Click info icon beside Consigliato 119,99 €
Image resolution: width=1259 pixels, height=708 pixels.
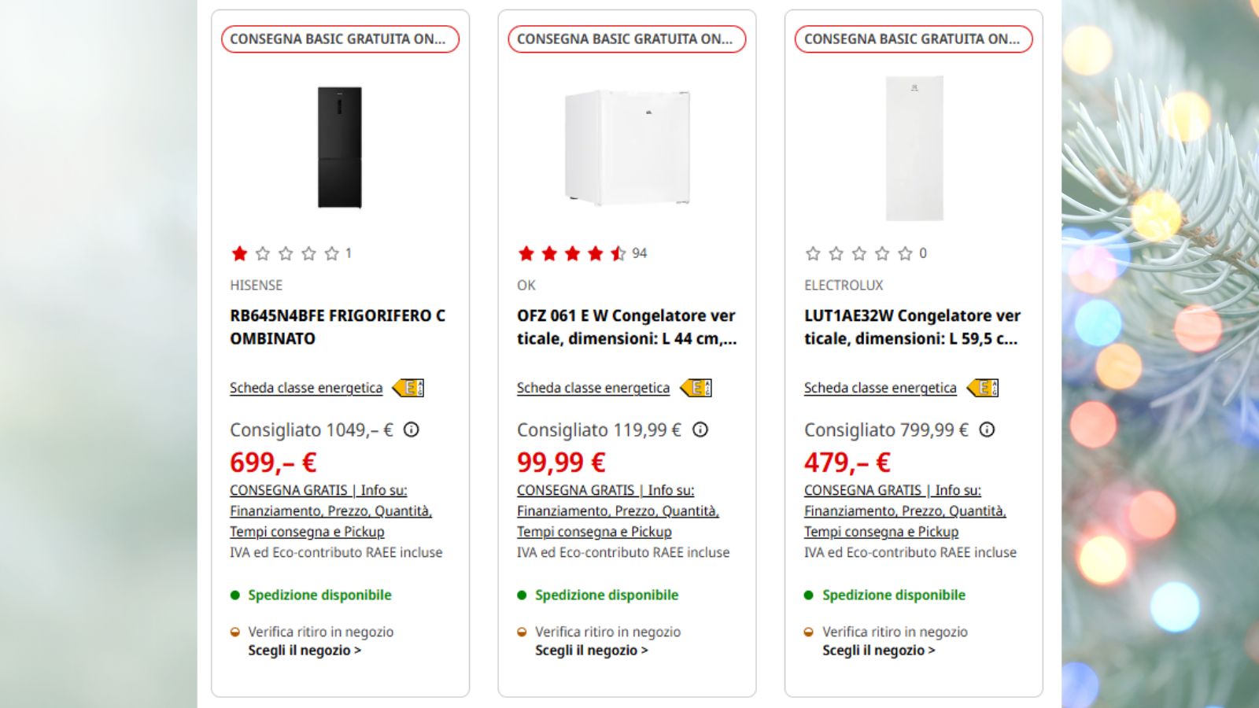(700, 430)
